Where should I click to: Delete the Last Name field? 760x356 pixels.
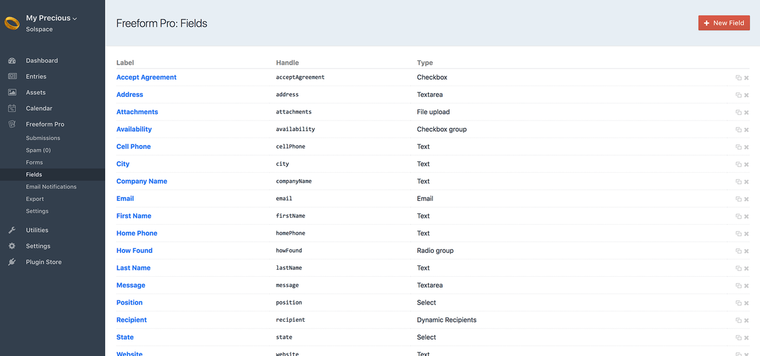(747, 269)
